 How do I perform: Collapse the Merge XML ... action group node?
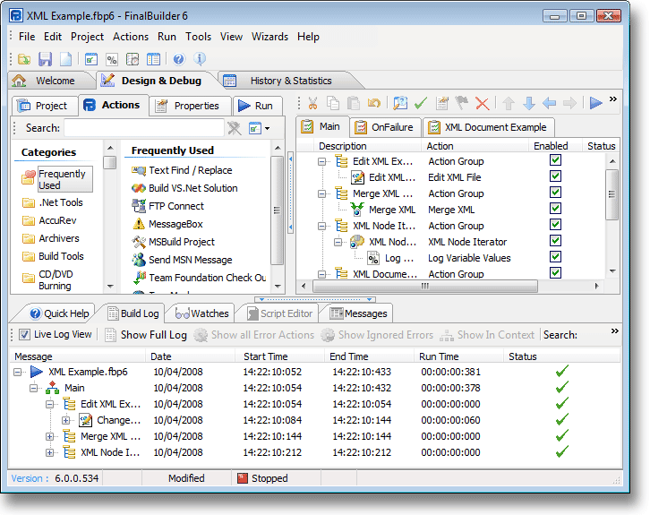point(321,193)
